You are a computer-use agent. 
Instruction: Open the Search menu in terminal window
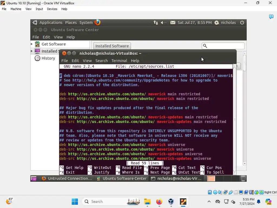pos(101,61)
